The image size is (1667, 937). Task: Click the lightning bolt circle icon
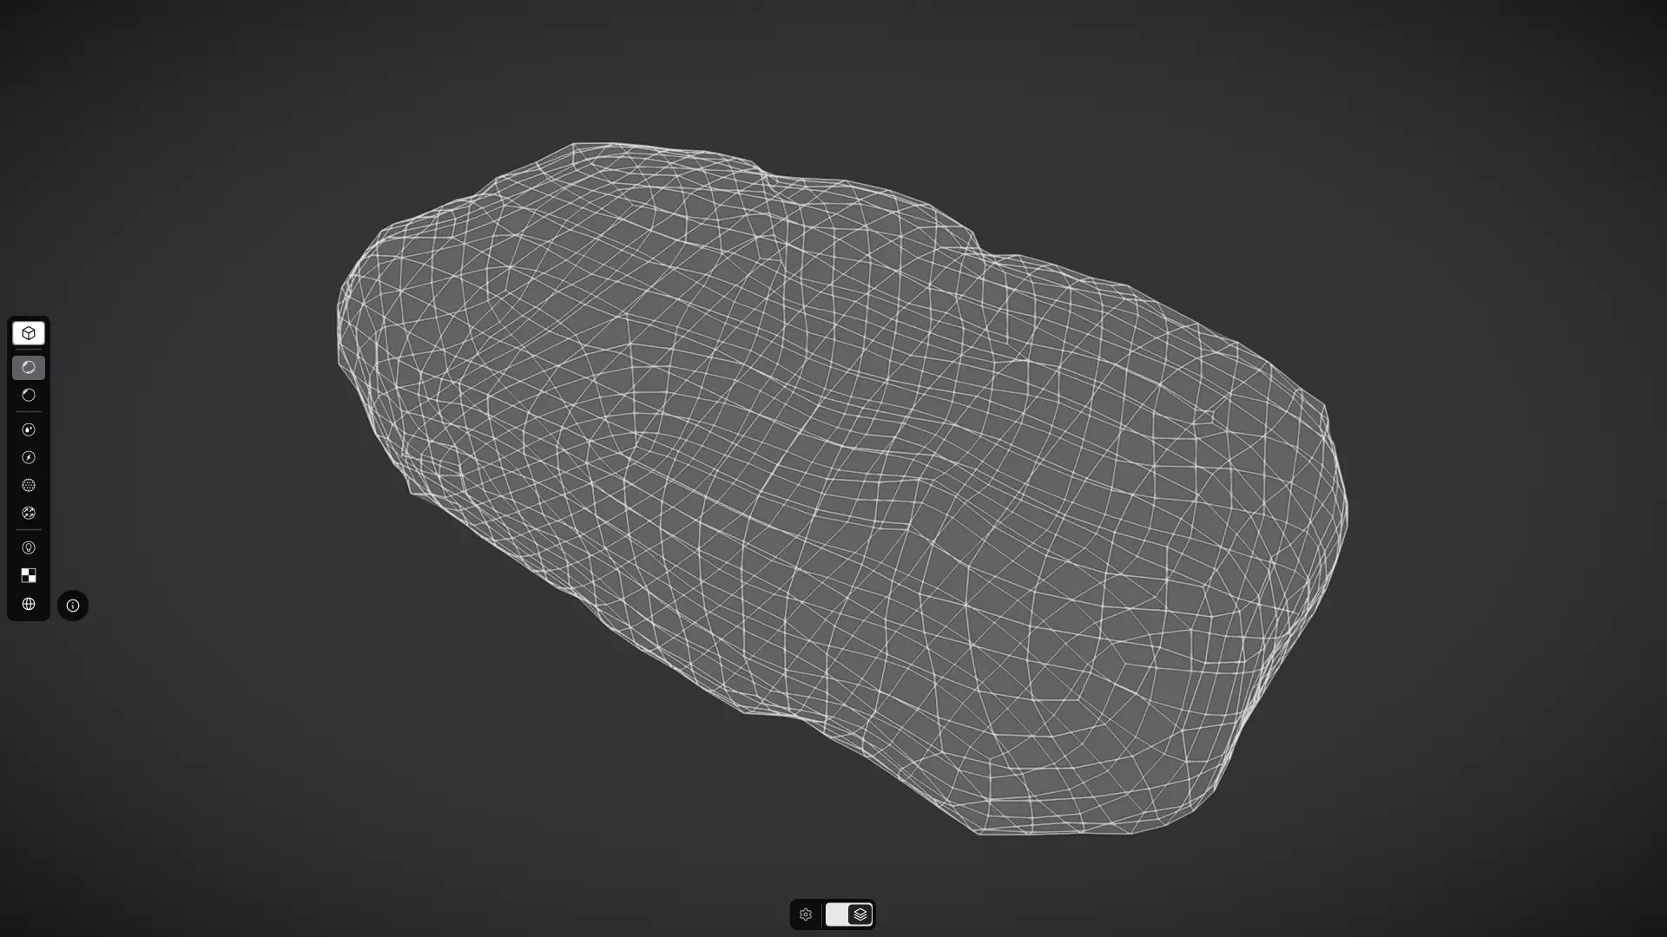point(29,458)
